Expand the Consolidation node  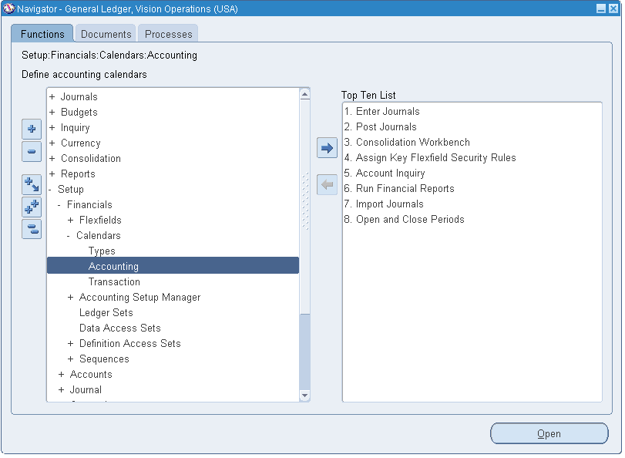[x=52, y=158]
